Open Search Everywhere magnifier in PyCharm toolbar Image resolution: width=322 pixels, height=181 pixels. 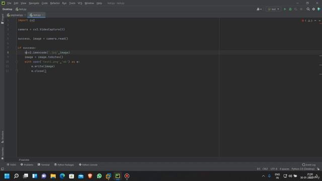click(308, 9)
